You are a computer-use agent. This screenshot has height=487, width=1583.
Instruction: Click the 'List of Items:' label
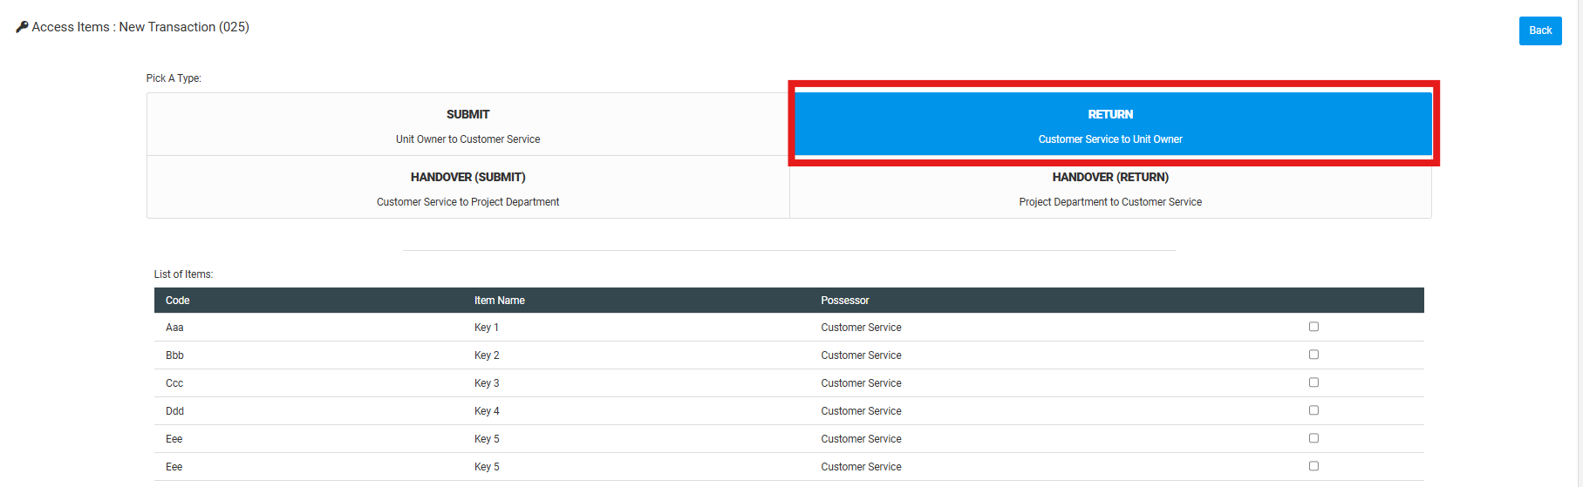tap(183, 274)
